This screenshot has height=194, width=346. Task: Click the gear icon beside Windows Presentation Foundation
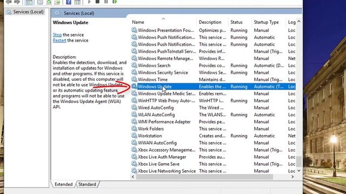point(134,30)
